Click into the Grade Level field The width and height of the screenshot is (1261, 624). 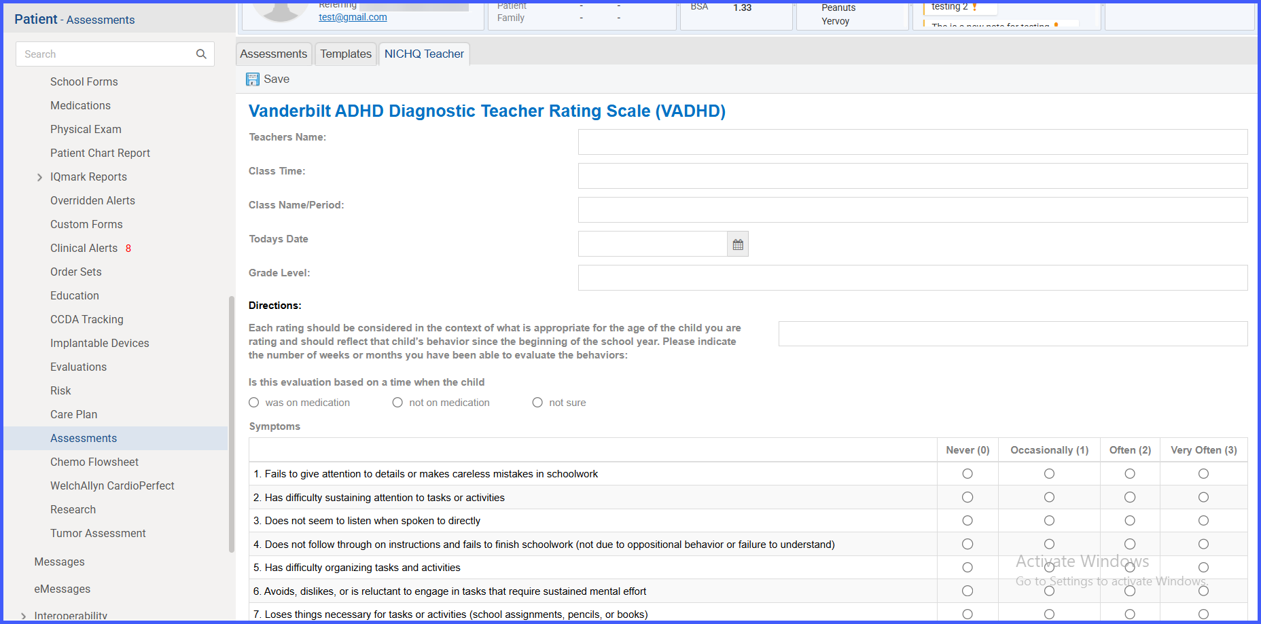point(912,278)
